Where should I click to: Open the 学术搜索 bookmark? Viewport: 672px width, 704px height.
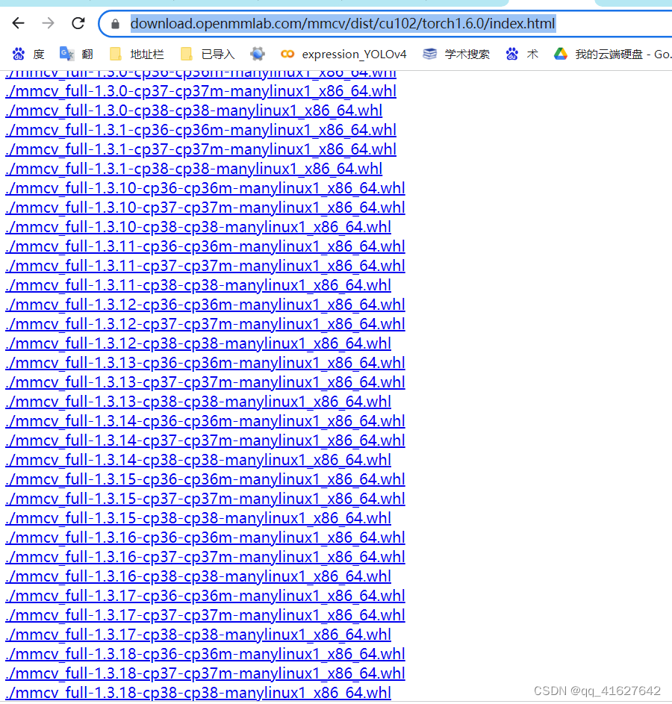click(x=456, y=54)
